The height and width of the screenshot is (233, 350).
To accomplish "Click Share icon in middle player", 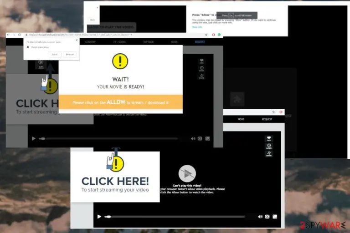I will coord(201,76).
